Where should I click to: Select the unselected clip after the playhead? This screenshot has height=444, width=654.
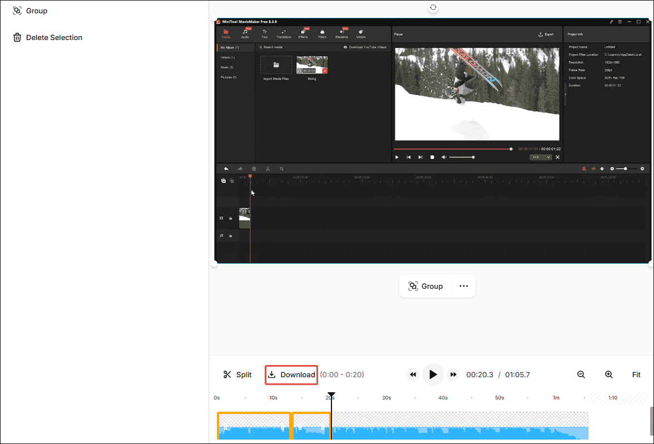point(459,426)
